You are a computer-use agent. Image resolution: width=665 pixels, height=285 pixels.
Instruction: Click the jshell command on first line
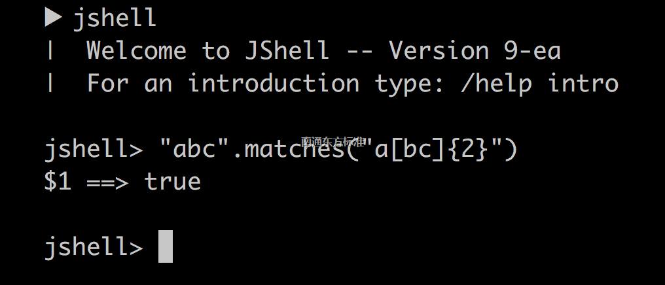115,19
